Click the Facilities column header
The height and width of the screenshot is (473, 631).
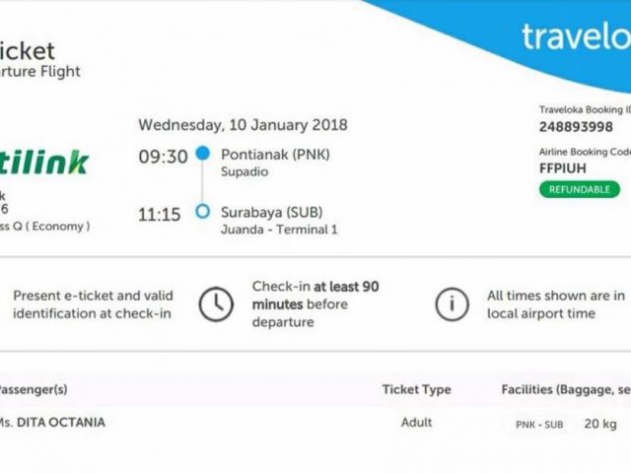[x=566, y=389]
